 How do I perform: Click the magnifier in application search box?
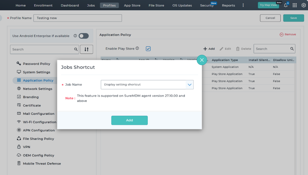[292, 49]
